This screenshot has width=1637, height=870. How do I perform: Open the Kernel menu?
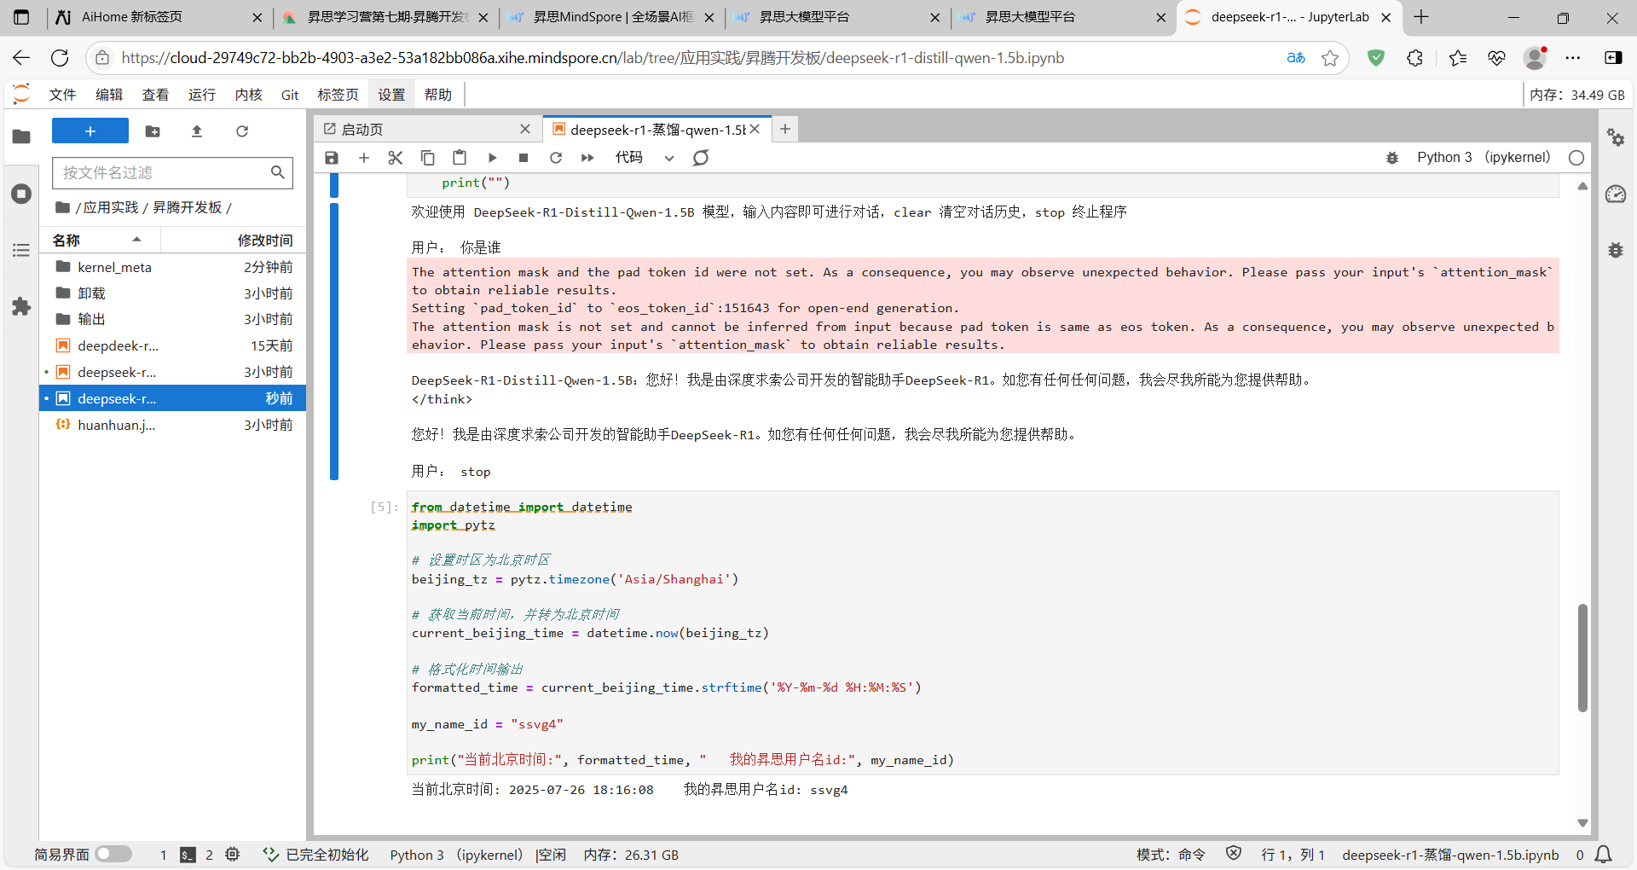tap(248, 95)
